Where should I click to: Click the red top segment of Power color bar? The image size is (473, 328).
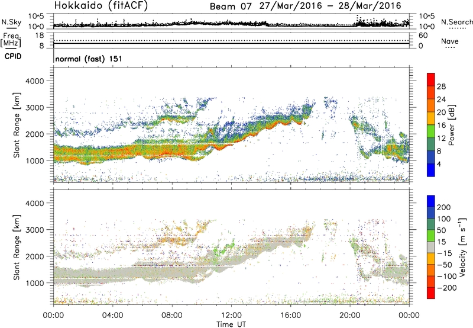point(431,79)
